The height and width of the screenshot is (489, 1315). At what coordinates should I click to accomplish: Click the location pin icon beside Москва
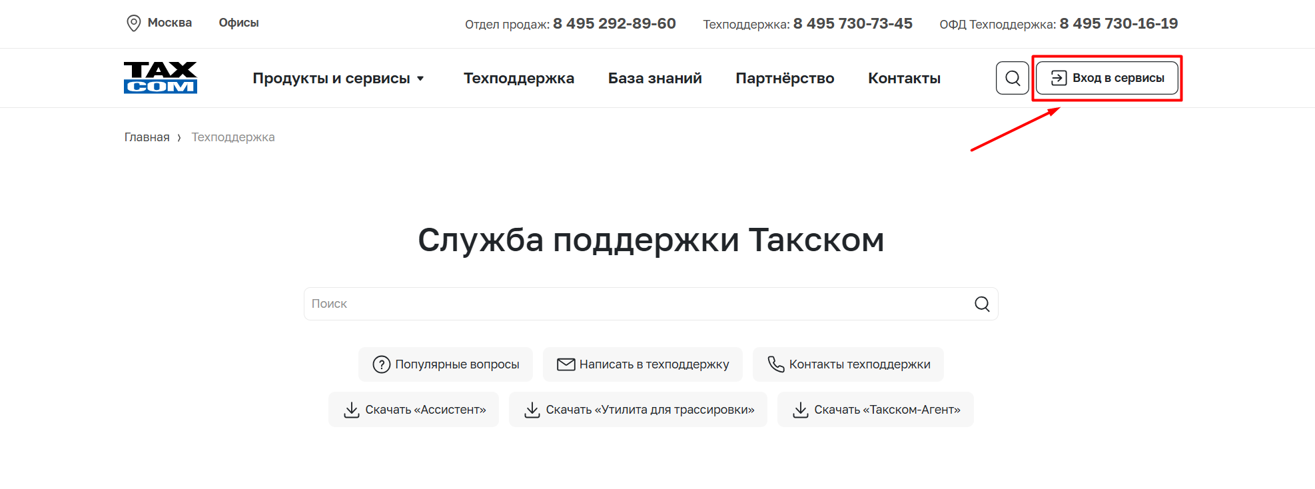click(x=134, y=23)
